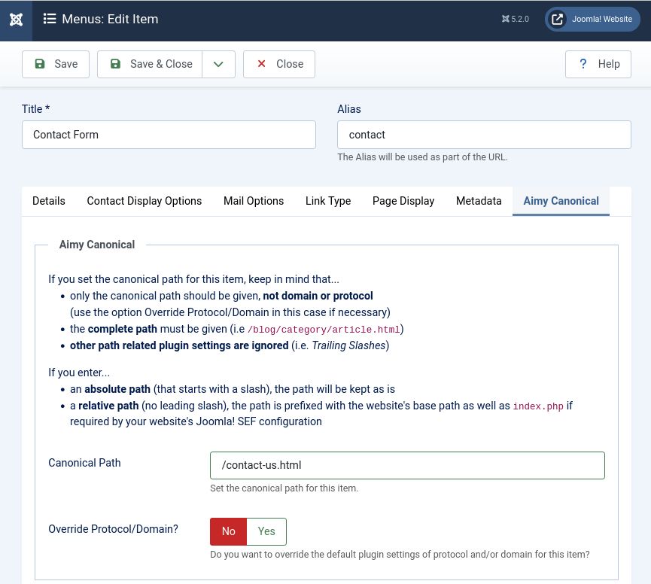651x584 pixels.
Task: Click the Canonical Path input field
Action: [x=407, y=465]
